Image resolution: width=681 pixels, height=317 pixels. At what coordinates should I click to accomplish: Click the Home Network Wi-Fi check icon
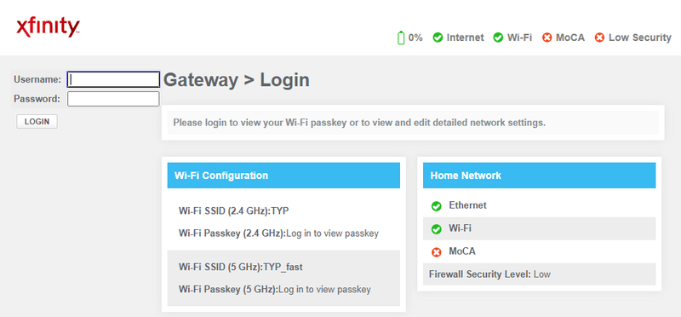coord(437,229)
